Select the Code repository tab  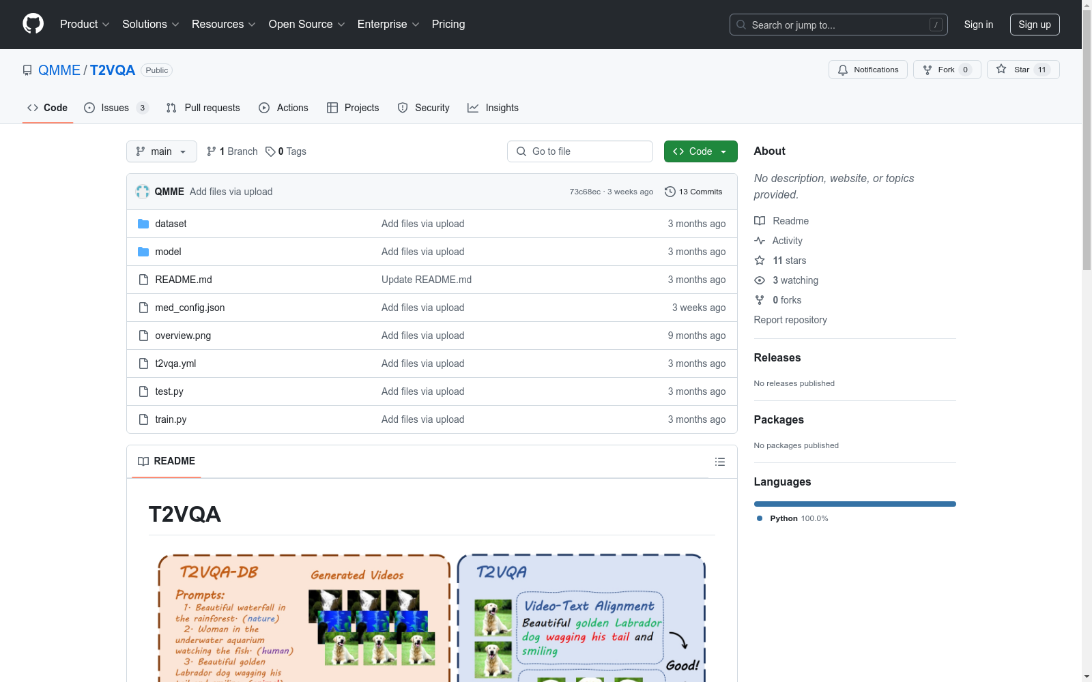click(47, 108)
